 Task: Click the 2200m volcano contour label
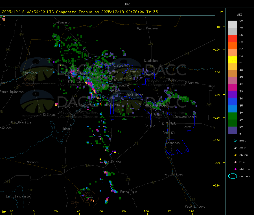click(75, 203)
